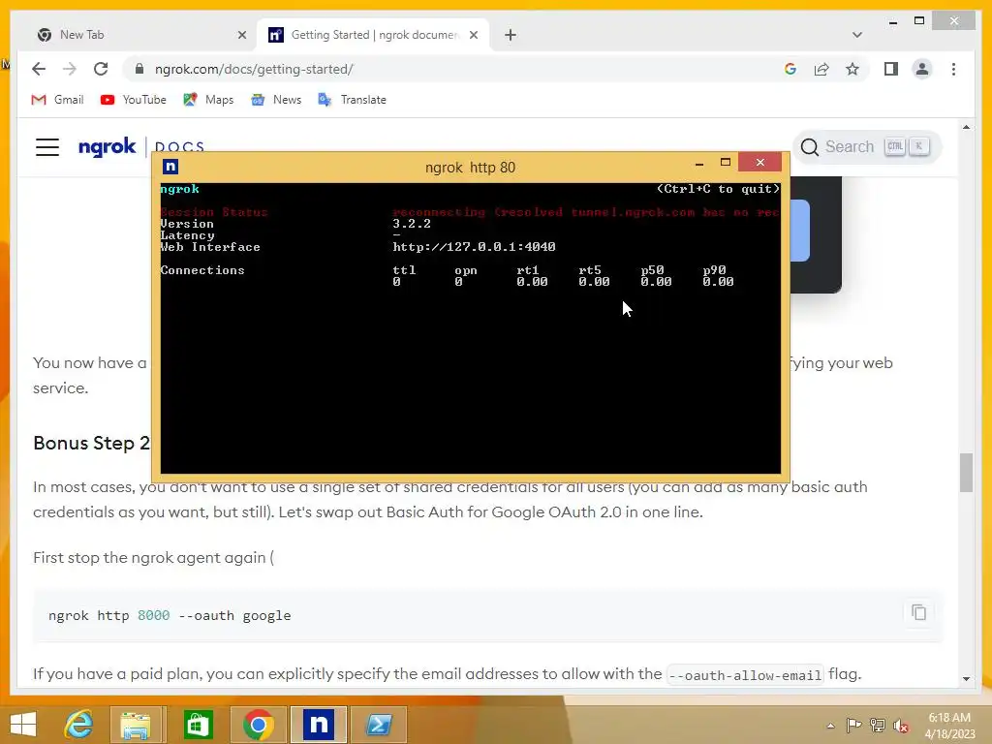The height and width of the screenshot is (744, 992).
Task: Open the Google icon in address bar
Action: coord(790,69)
